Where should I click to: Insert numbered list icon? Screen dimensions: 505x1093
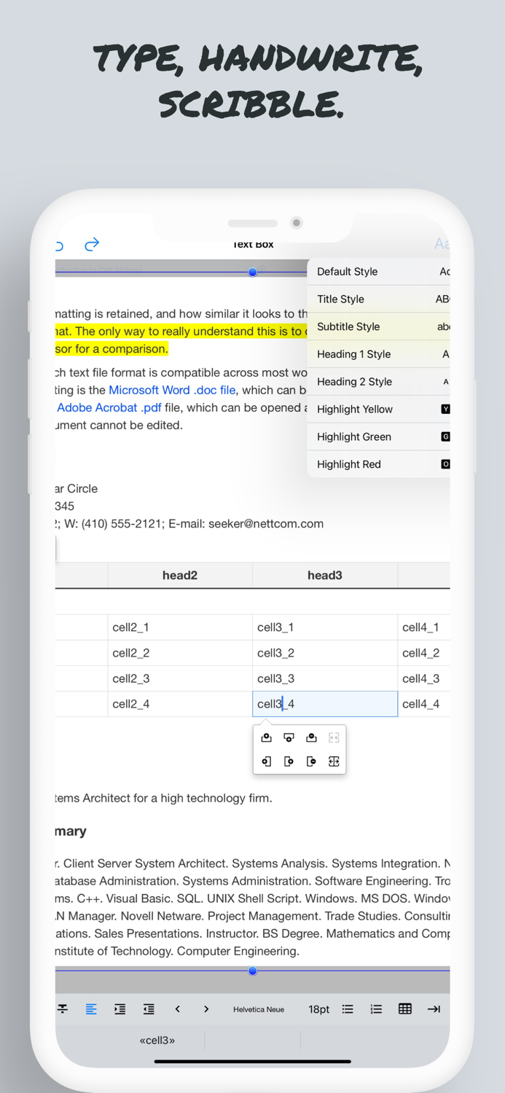376,1009
